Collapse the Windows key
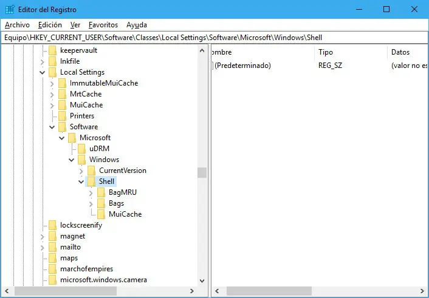 click(x=72, y=160)
